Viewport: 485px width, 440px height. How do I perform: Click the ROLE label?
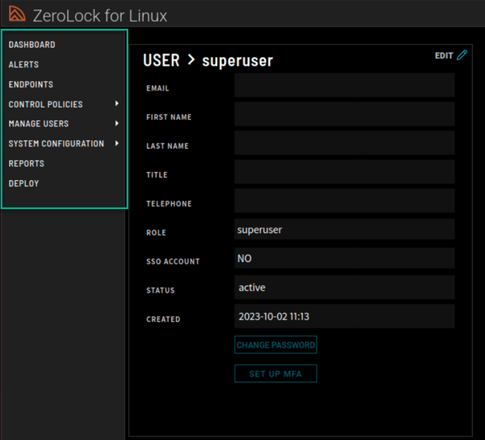tap(156, 232)
